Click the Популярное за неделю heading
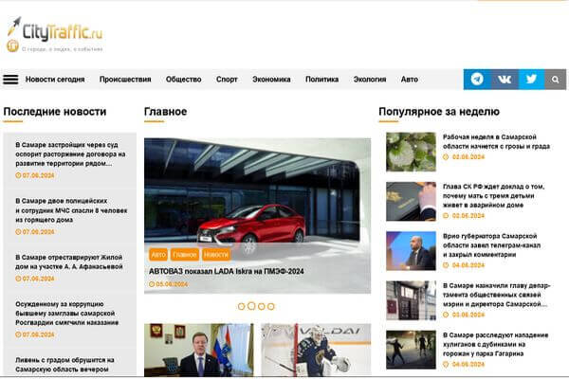 [x=439, y=112]
